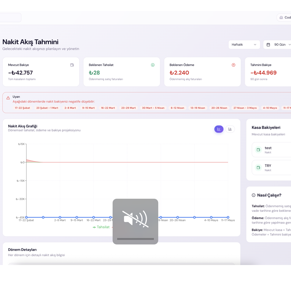Screen dimensions: 291x298
Task: Click the red icon beside Beklenen Ödeme
Action: tap(233, 65)
